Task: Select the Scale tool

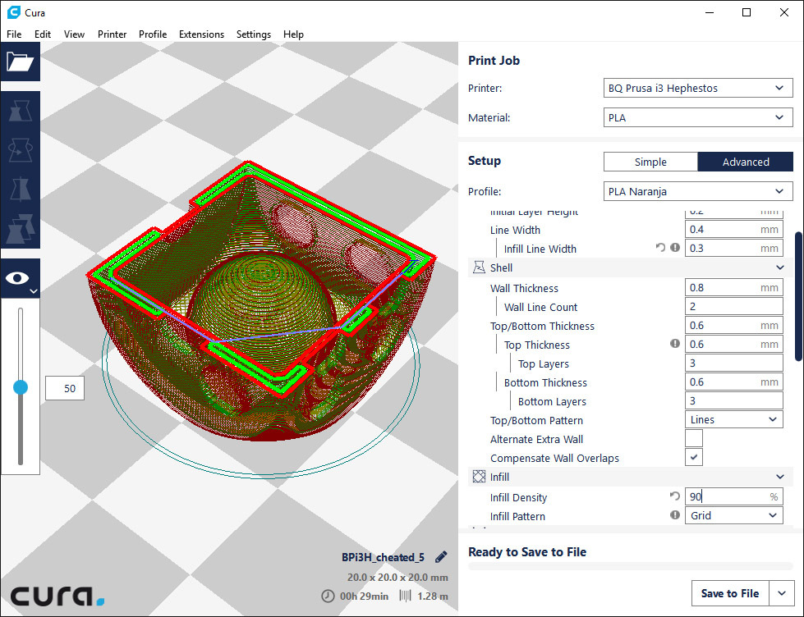Action: (x=21, y=112)
